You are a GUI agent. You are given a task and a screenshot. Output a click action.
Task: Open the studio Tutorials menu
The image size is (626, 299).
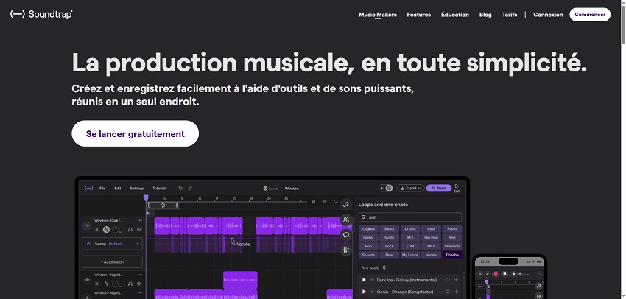tap(160, 188)
